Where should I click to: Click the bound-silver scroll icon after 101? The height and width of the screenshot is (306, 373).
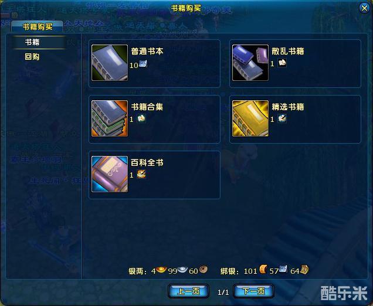coord(263,270)
